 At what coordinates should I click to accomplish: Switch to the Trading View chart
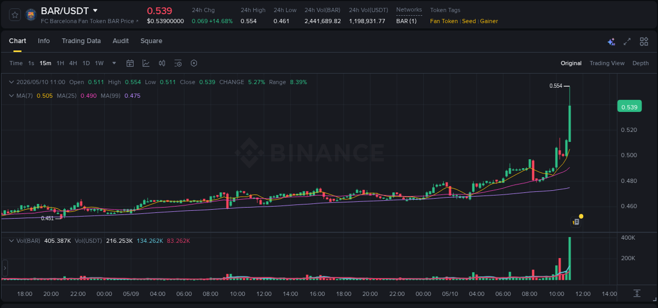point(607,63)
